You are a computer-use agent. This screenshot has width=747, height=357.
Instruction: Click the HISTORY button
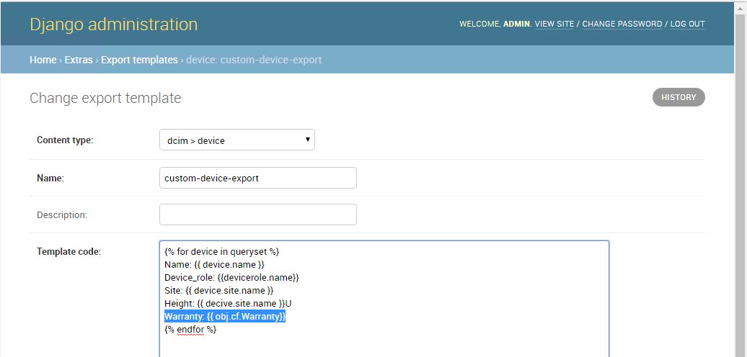pos(679,97)
